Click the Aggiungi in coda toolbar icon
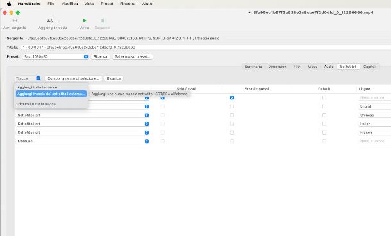Viewport: 391px width, 236px height. [x=49, y=21]
